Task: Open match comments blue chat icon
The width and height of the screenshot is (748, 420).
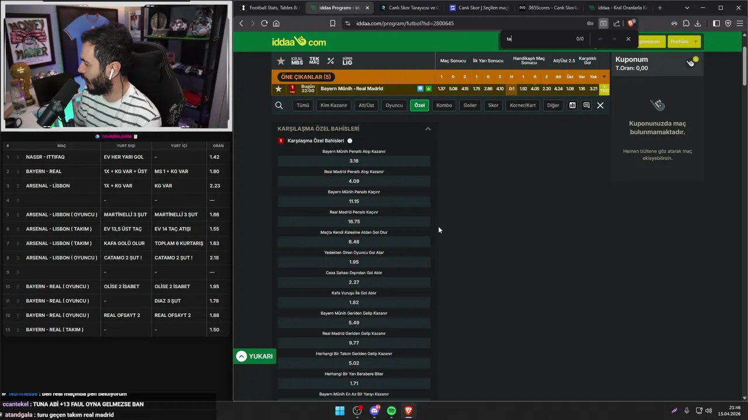Action: pos(420,89)
